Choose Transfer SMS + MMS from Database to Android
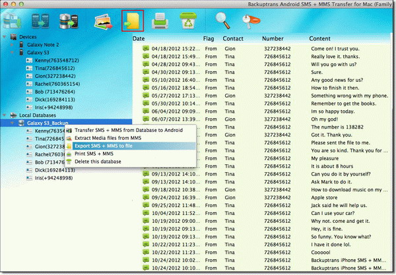The width and height of the screenshot is (396, 275). (130, 130)
